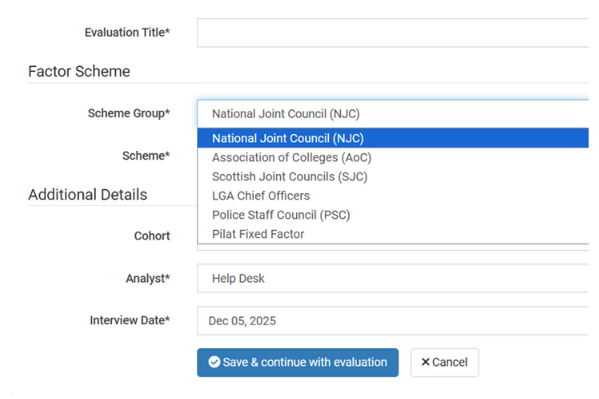Image resolution: width=599 pixels, height=399 pixels.
Task: Click the Interview Date label
Action: [x=129, y=320]
